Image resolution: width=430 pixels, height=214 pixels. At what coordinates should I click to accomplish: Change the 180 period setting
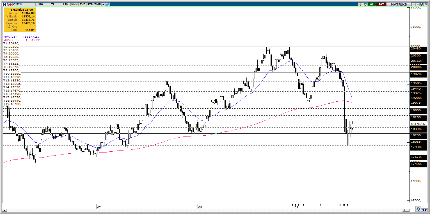click(x=40, y=4)
